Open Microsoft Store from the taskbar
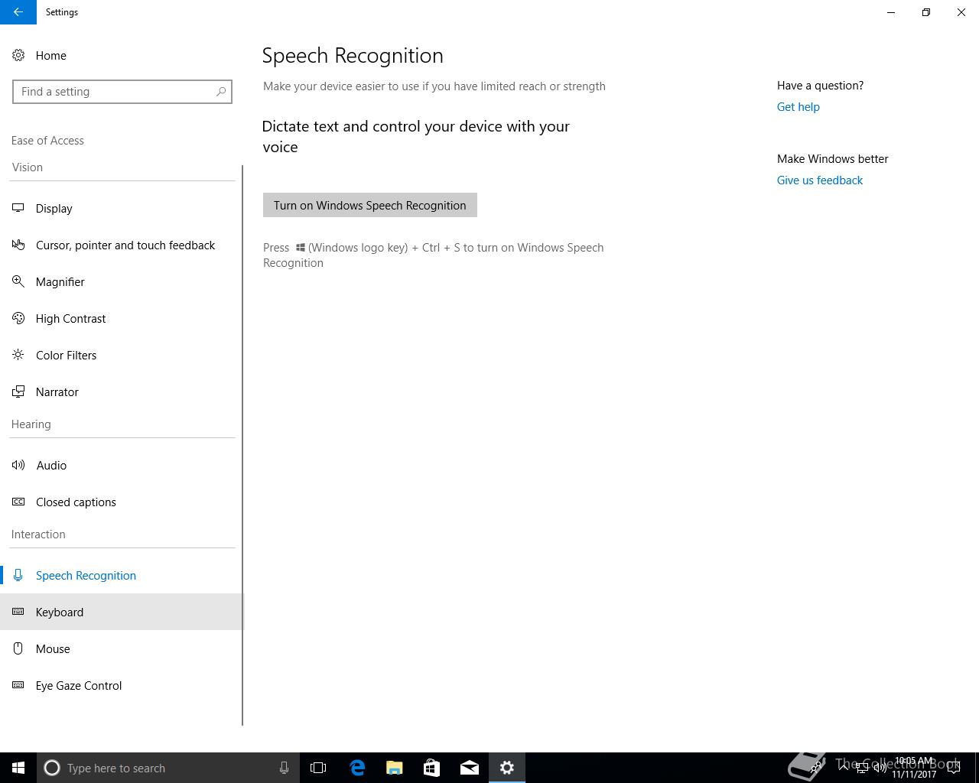 click(x=432, y=768)
